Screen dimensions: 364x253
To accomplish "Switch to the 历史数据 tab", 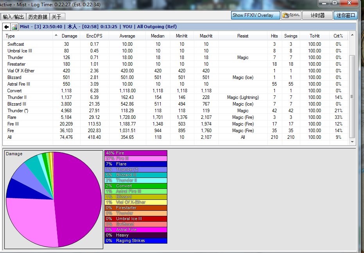I will point(38,17).
